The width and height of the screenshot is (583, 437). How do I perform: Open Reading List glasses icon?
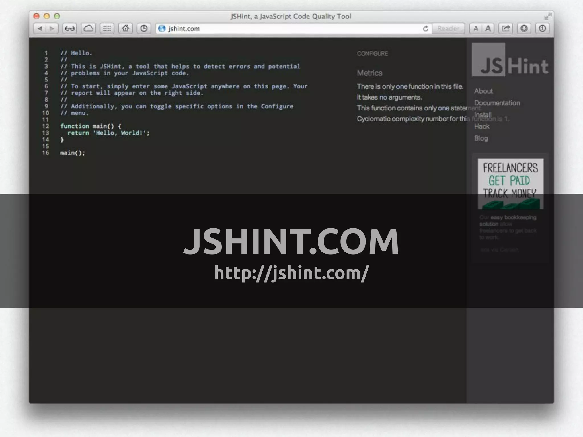pyautogui.click(x=70, y=28)
